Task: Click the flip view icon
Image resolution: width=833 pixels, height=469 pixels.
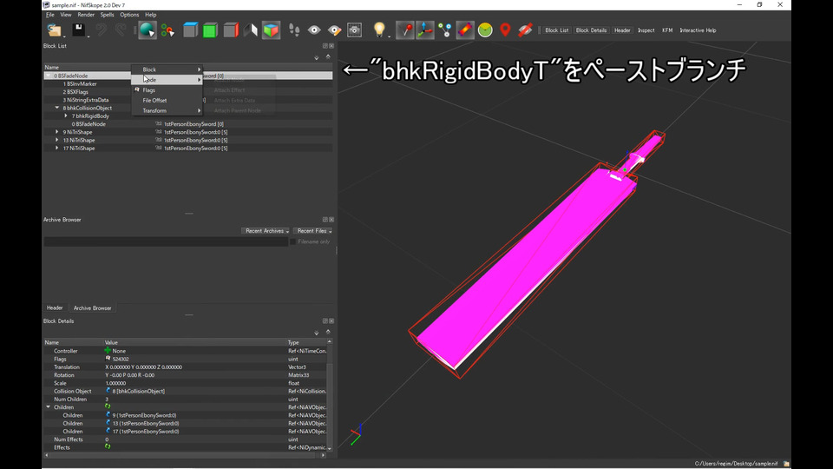Action: pyautogui.click(x=250, y=30)
